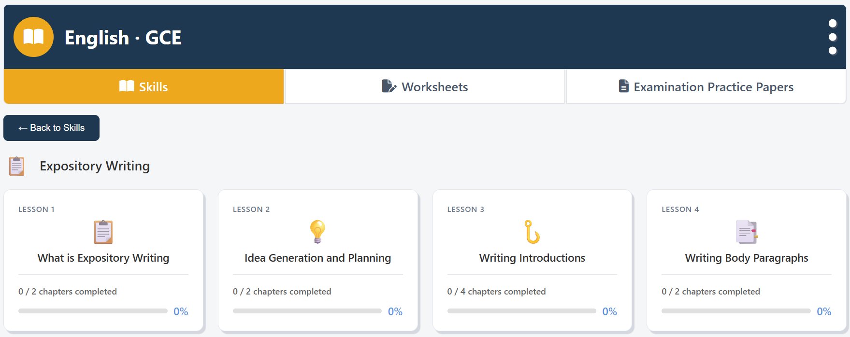
Task: Open What is Expository Writing lesson
Action: point(103,258)
